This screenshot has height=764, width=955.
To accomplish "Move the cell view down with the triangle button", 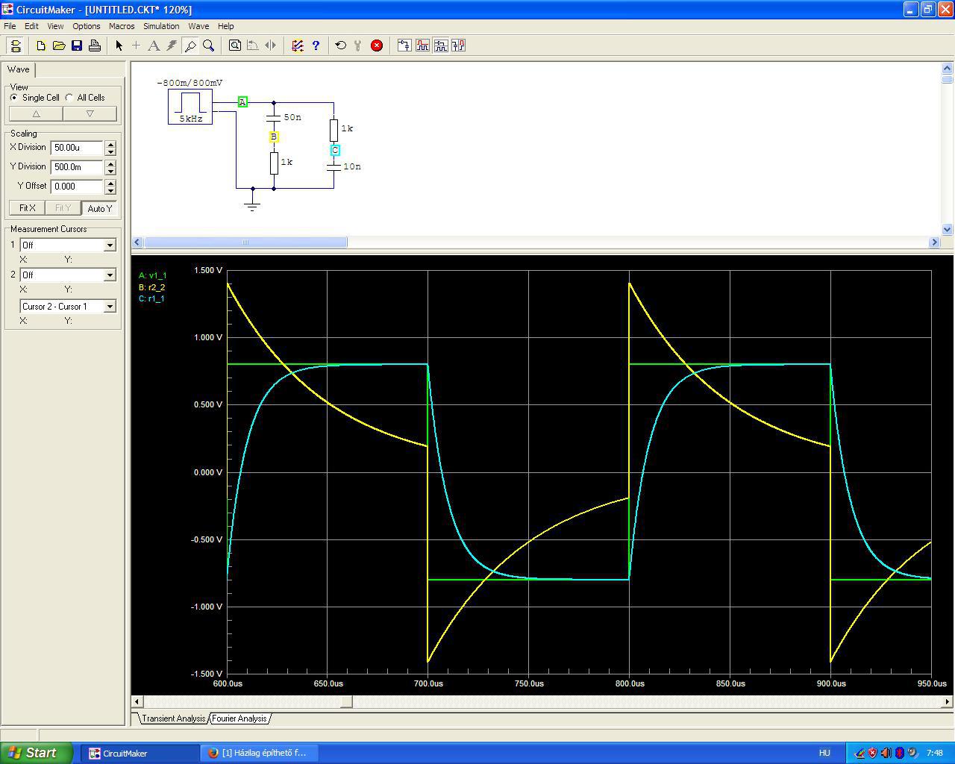I will (90, 113).
